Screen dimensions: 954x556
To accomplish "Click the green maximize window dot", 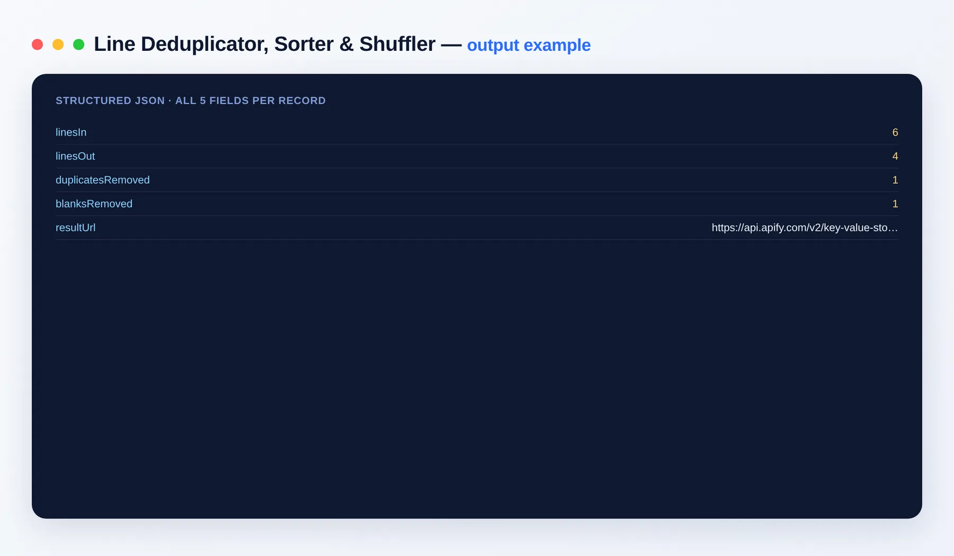I will (x=78, y=44).
